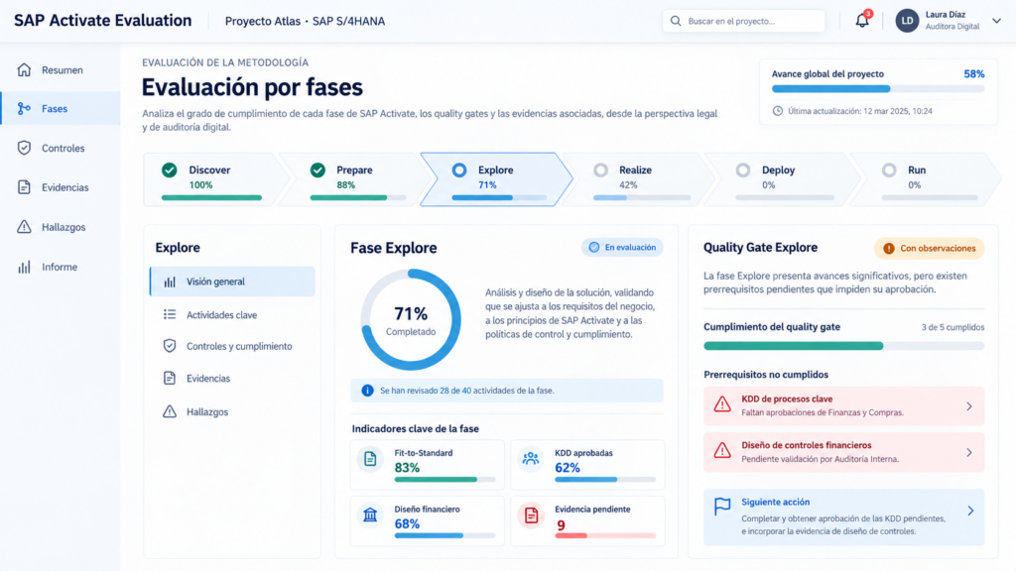Screen dimensions: 1016x571
Task: Click the Hallazgos warning triangle in main sidebar
Action: [24, 227]
